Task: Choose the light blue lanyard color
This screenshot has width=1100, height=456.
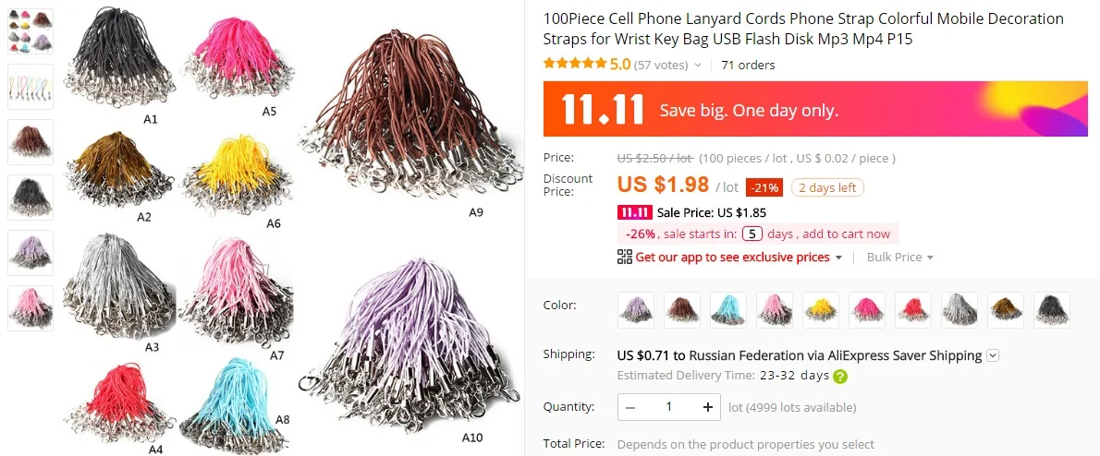Action: [728, 310]
